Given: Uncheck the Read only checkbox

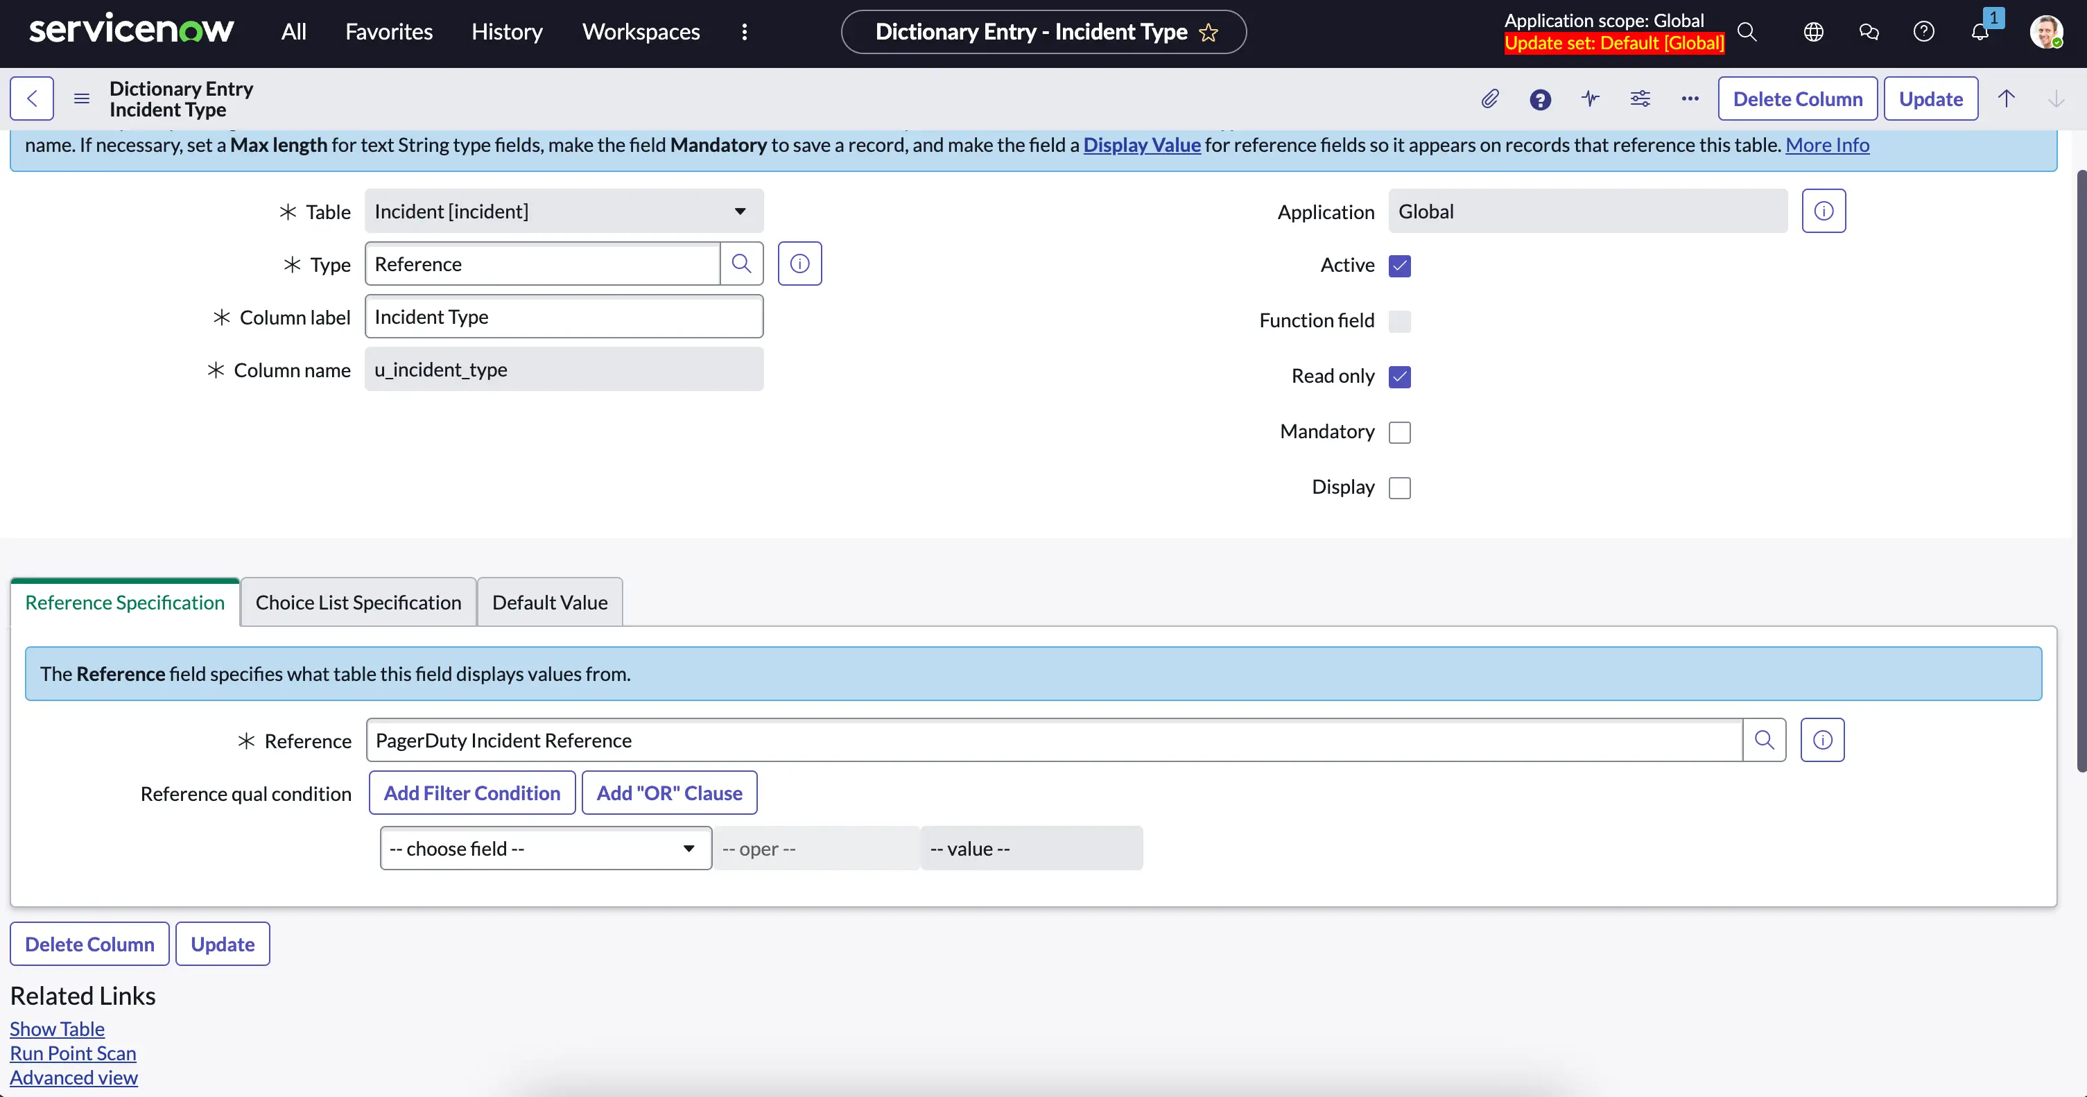Looking at the screenshot, I should click(1399, 377).
